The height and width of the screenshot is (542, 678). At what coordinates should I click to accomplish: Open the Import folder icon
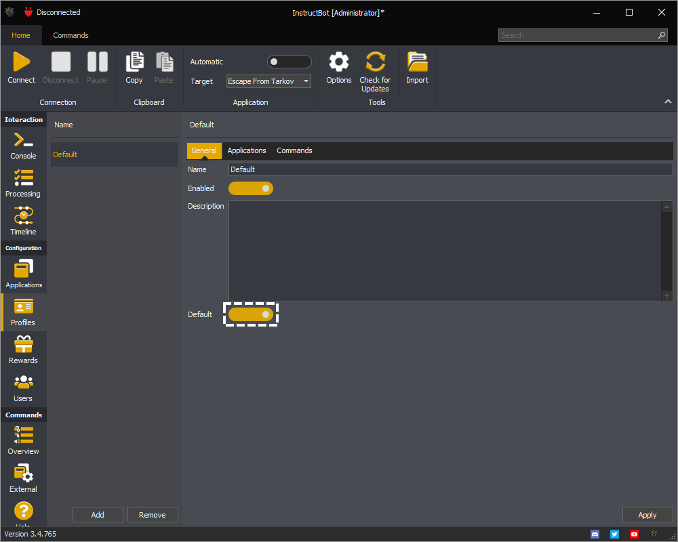417,62
